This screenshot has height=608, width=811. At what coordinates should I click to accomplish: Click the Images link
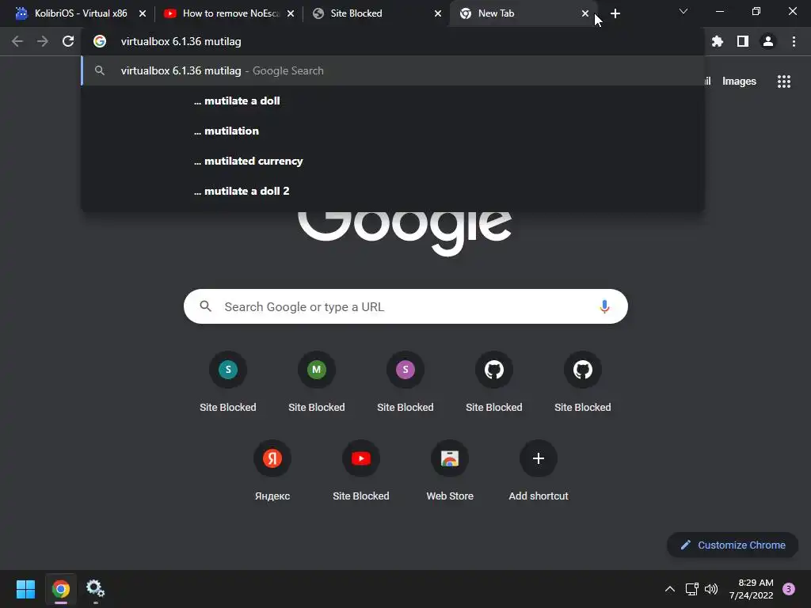(739, 82)
